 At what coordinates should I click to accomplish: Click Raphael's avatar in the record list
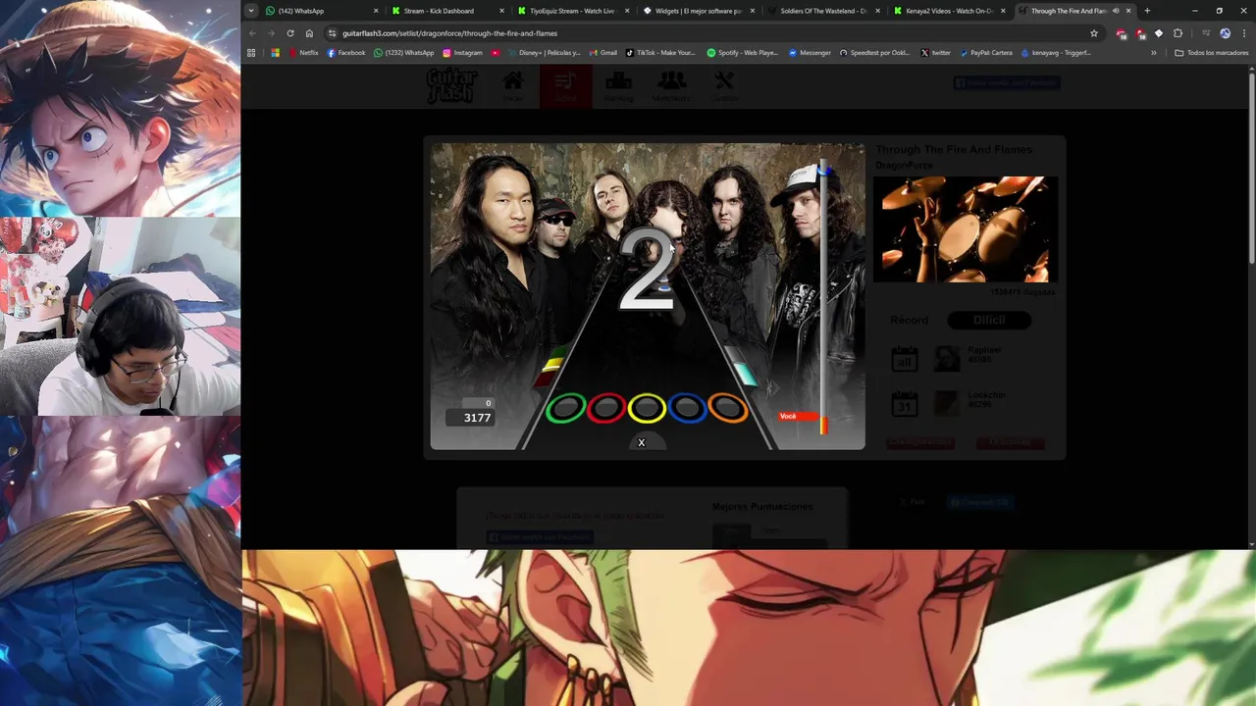(x=947, y=359)
